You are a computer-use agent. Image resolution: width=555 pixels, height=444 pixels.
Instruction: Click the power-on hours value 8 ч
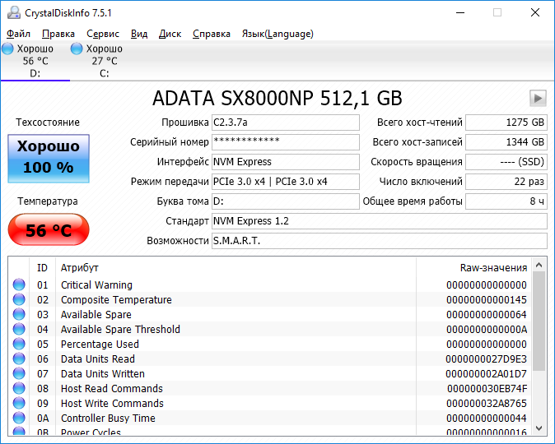[506, 201]
